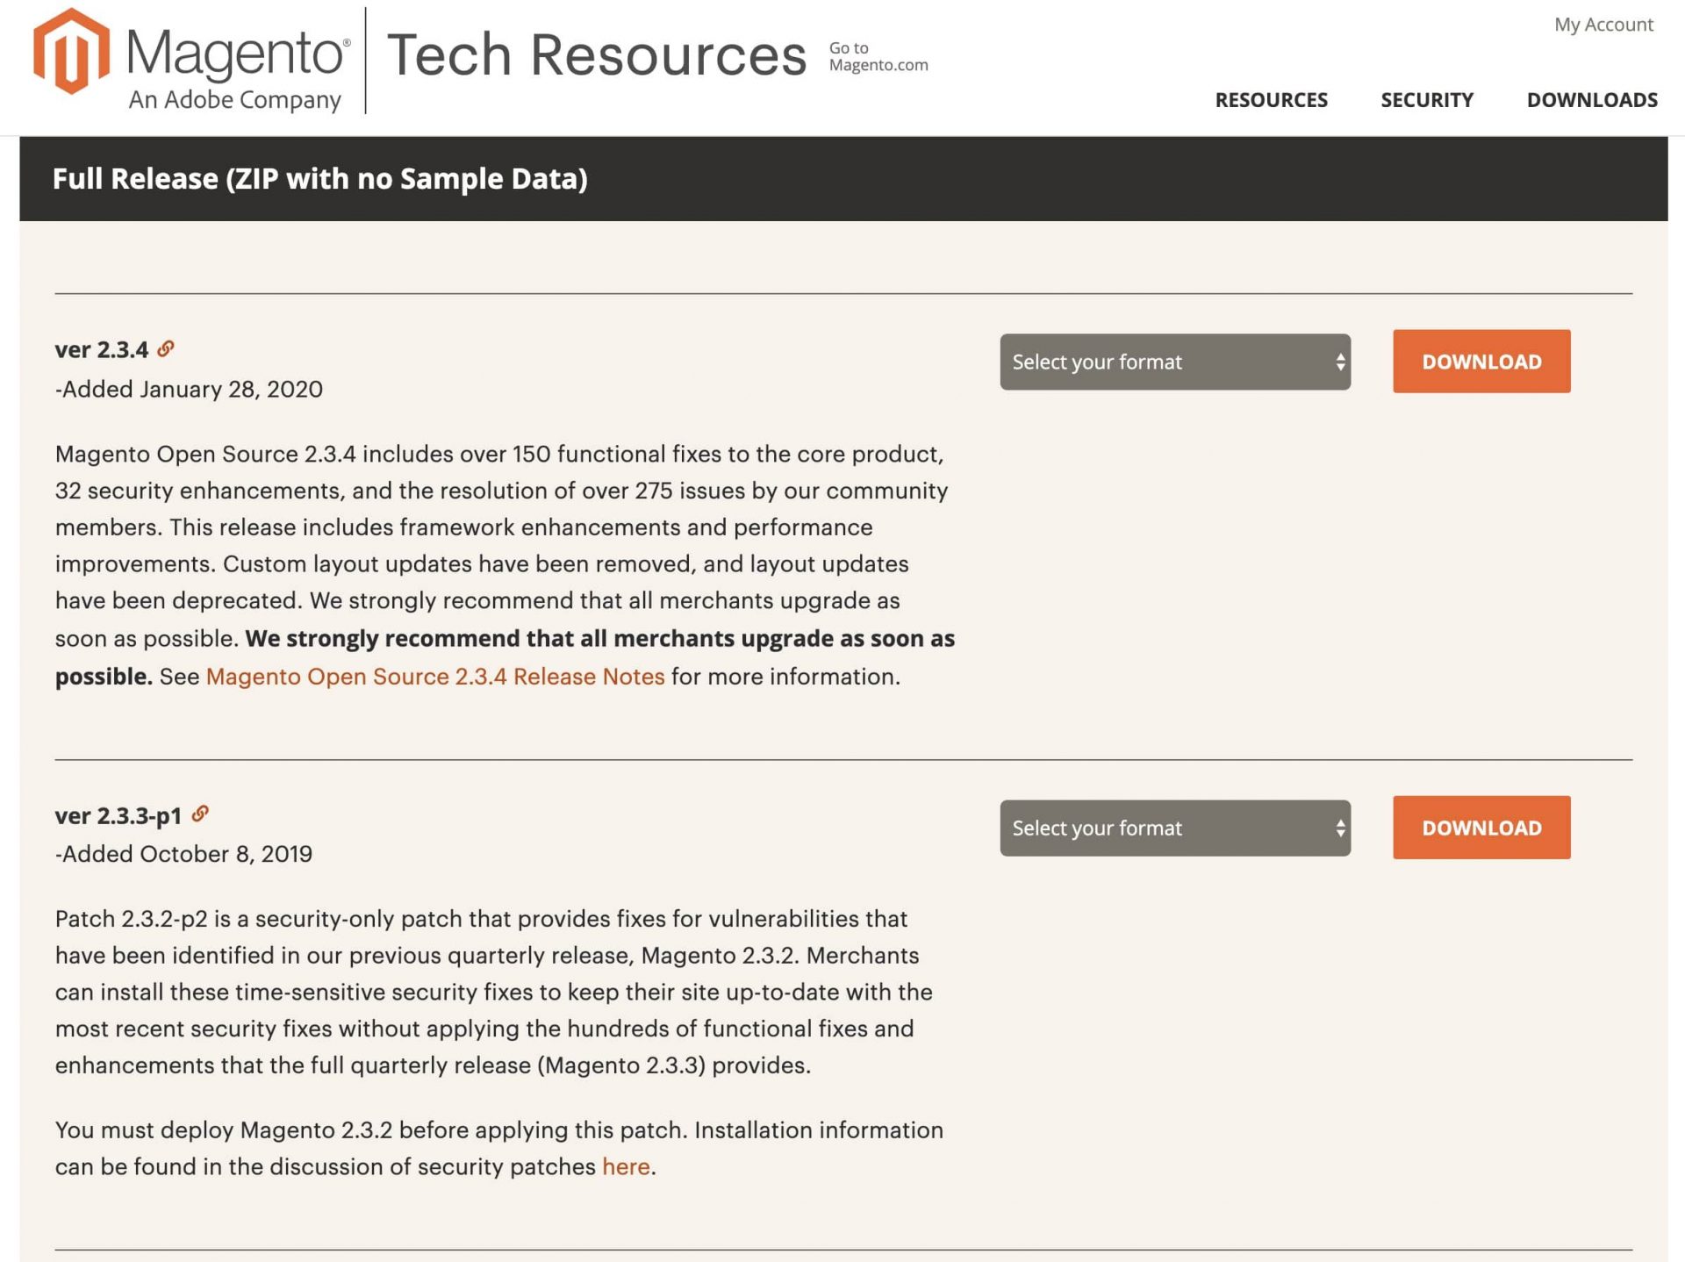Click the anchor link icon beside ver 2.3.3-p1
Viewport: 1685px width, 1262px height.
tap(201, 814)
